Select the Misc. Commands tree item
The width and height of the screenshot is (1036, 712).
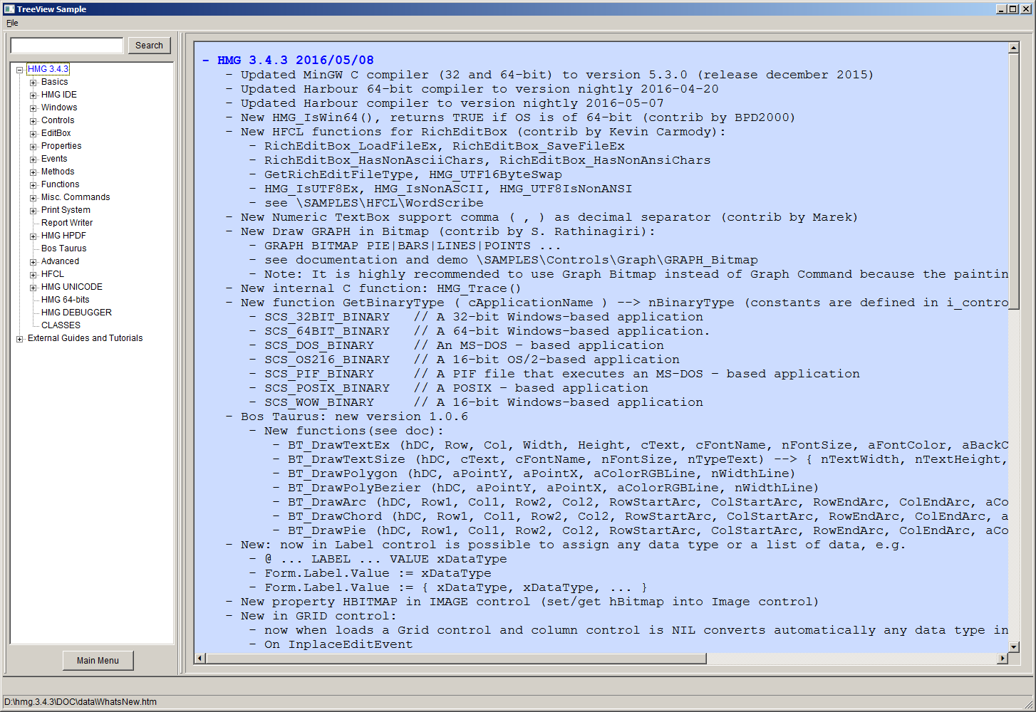[76, 197]
